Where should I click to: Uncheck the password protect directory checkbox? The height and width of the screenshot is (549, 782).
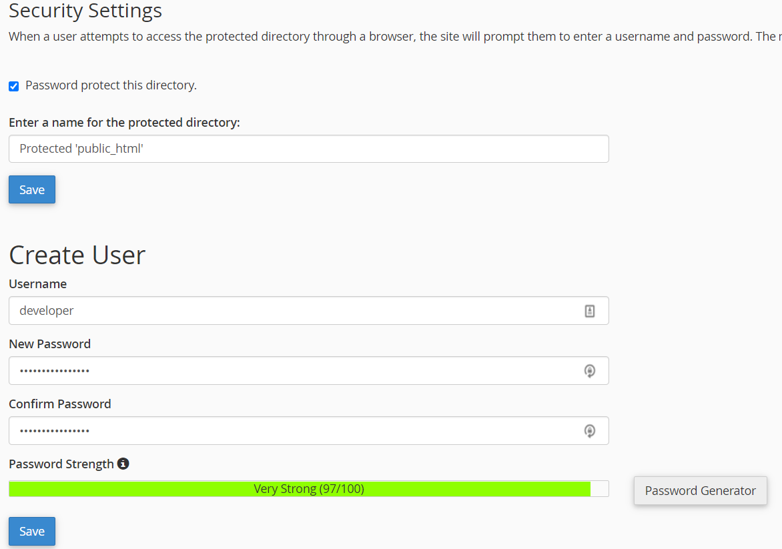coord(13,86)
